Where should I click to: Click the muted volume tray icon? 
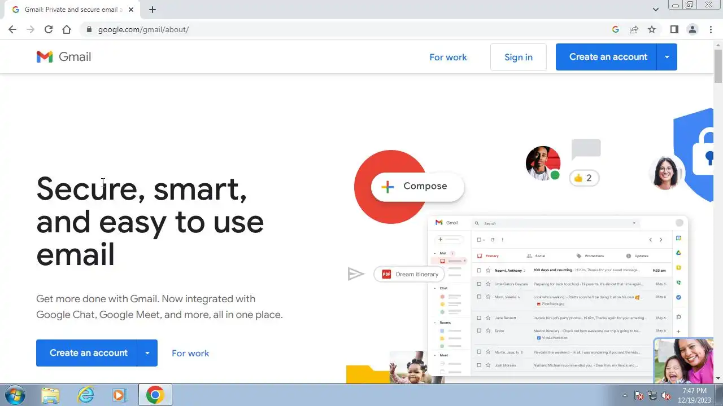tap(666, 395)
